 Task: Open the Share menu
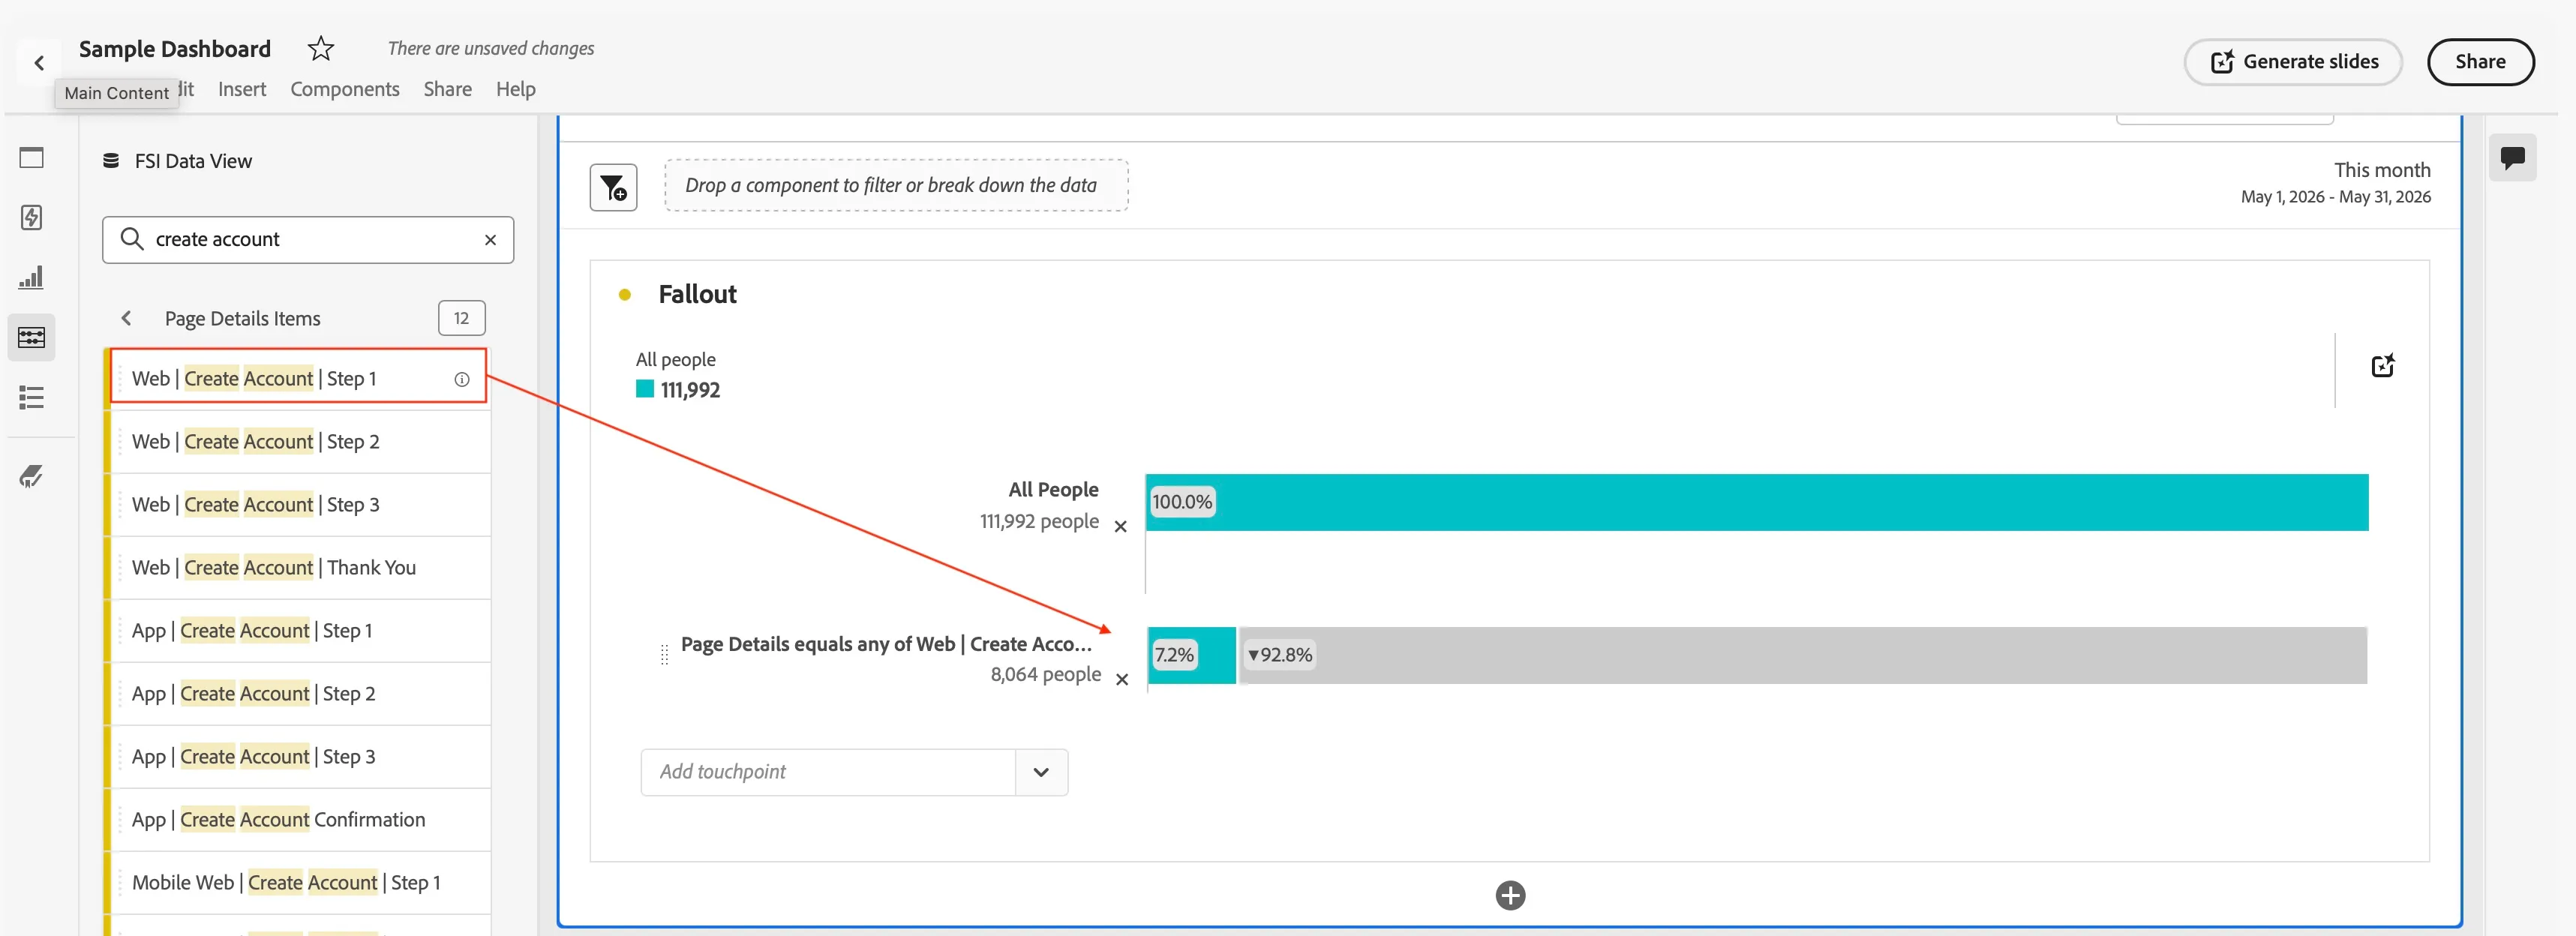pyautogui.click(x=447, y=89)
